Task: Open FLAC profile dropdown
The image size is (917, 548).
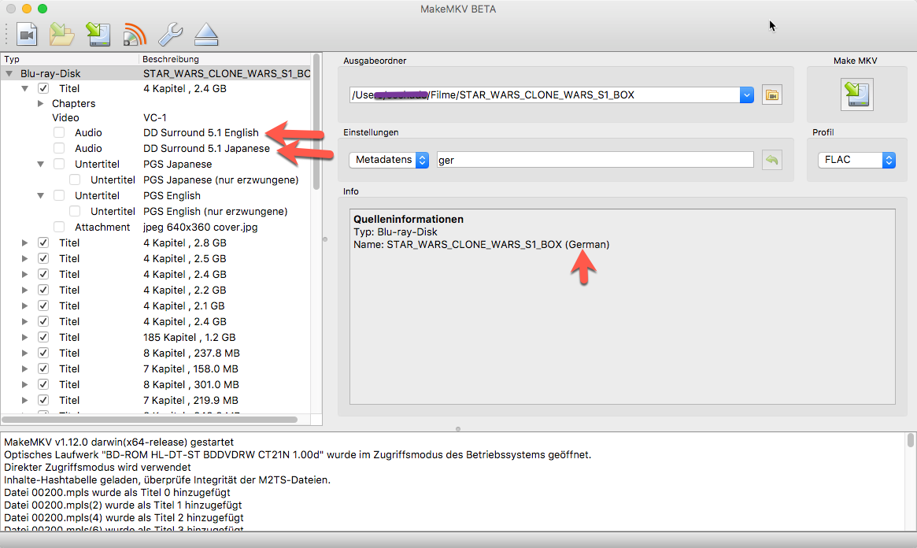Action: [856, 160]
